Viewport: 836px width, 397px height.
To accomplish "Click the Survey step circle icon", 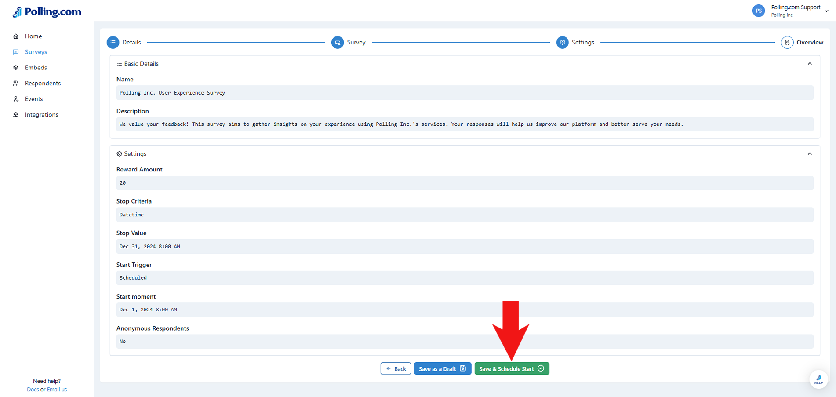I will click(338, 42).
